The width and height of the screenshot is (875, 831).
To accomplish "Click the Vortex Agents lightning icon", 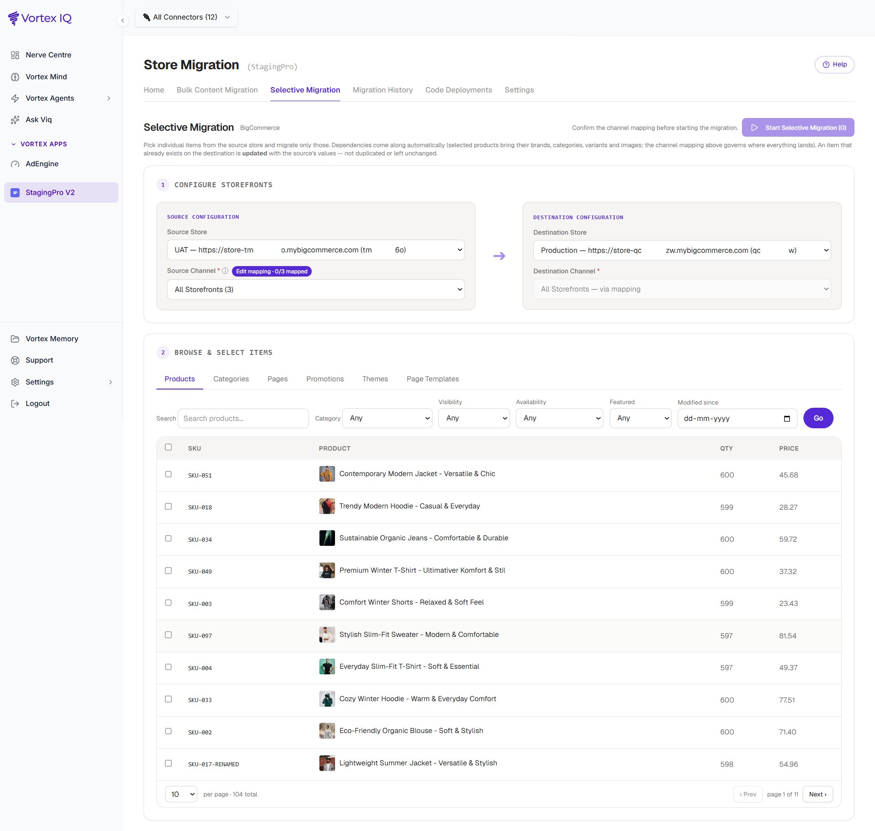I will pyautogui.click(x=15, y=98).
